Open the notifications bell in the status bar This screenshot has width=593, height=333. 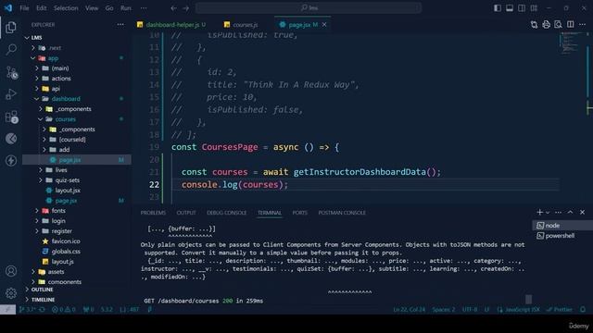tap(583, 309)
